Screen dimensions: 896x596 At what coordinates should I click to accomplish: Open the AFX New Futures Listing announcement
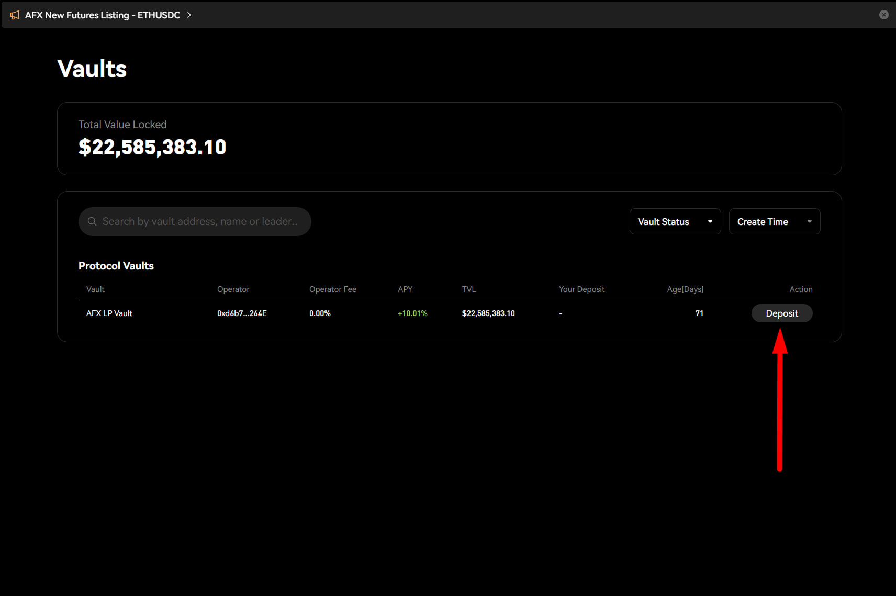pos(103,15)
